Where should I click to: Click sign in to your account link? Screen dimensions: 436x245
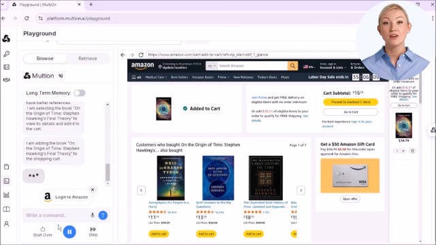click(347, 124)
